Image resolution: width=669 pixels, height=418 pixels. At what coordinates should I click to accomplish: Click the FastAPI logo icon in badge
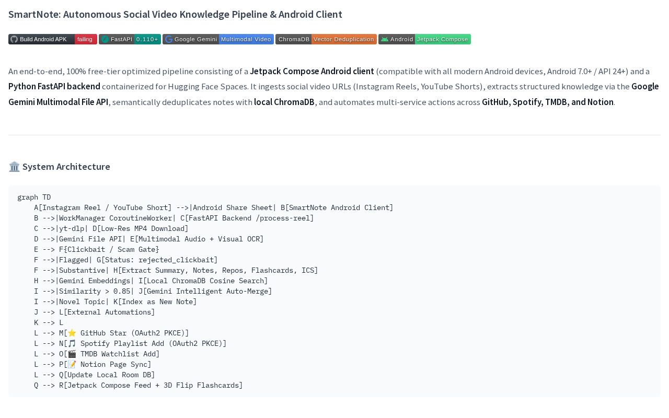[105, 39]
